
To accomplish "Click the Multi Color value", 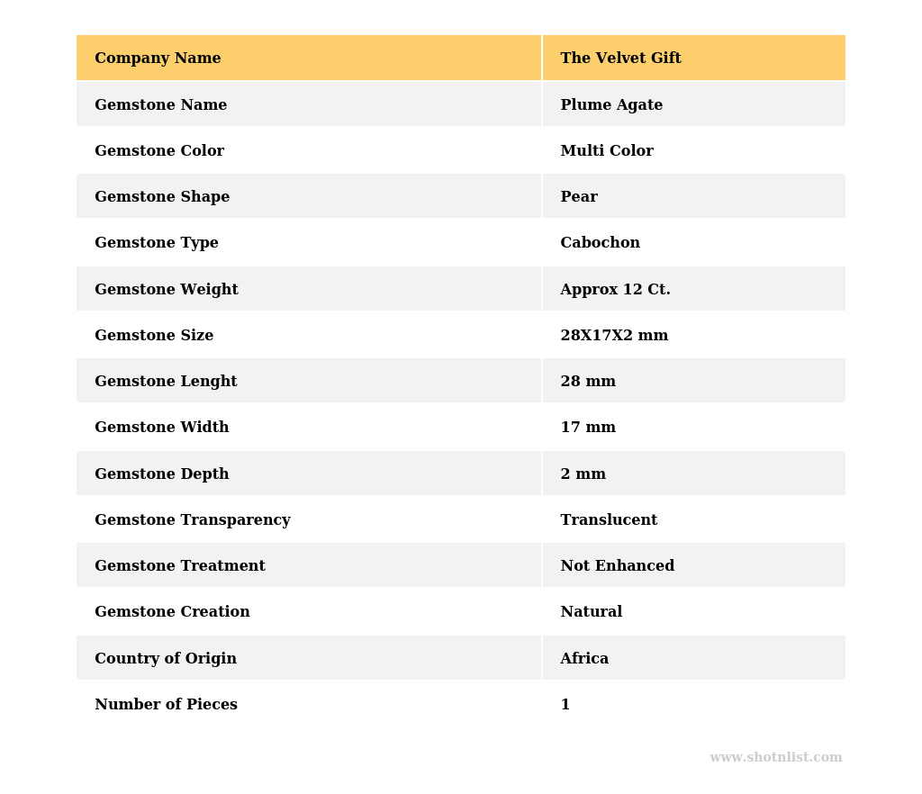I will 607,151.
